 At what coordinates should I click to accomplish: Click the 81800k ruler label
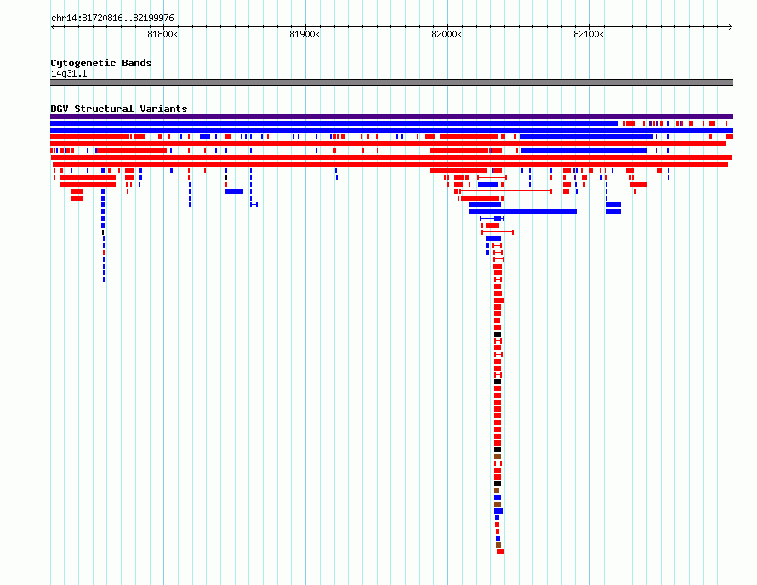coord(162,34)
